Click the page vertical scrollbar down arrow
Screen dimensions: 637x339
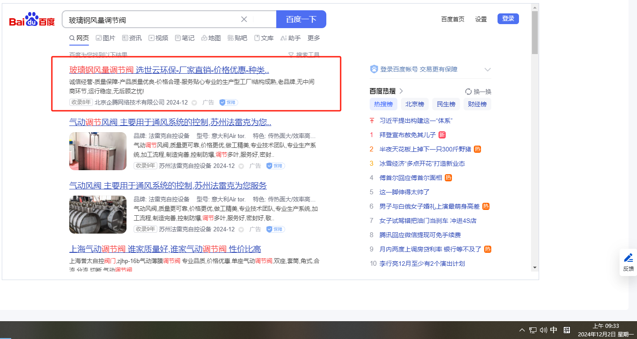(535, 268)
